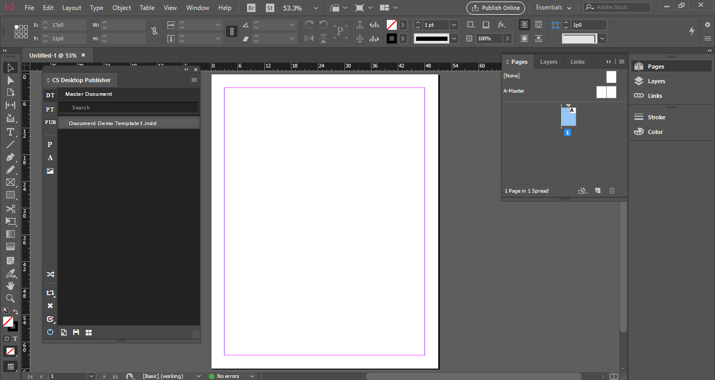Click the save icon in CS Desktop Publisher
The width and height of the screenshot is (715, 380).
(76, 332)
